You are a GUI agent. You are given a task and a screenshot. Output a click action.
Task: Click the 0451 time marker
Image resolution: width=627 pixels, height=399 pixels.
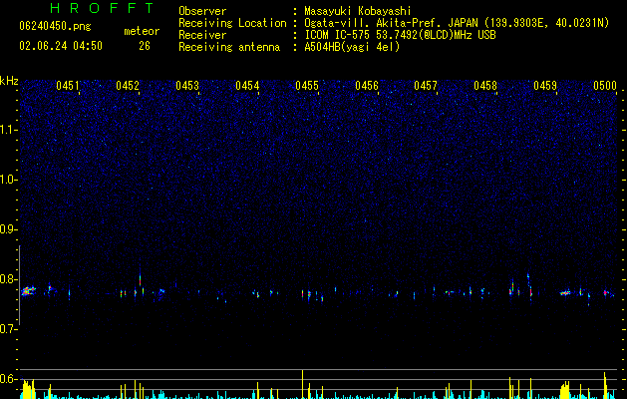[x=68, y=86]
